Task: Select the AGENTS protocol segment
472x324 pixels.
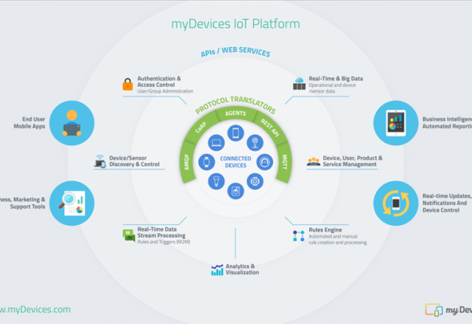Action: point(235,114)
